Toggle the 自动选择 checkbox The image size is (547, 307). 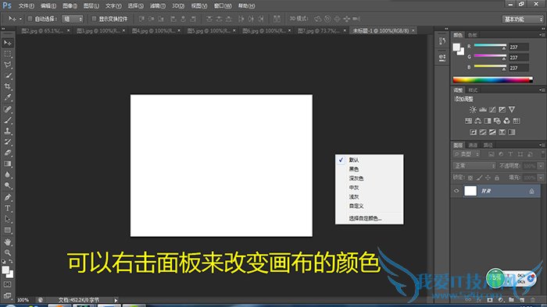(30, 19)
